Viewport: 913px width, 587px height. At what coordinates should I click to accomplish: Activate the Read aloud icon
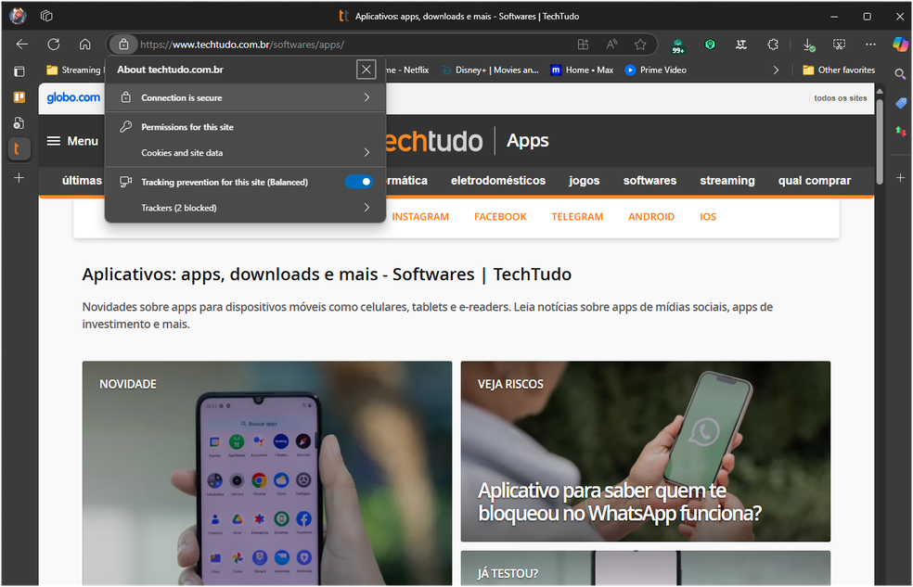click(x=611, y=45)
